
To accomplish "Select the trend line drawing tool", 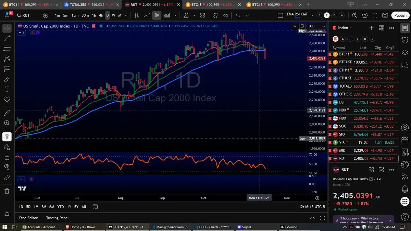I will [x=7, y=38].
